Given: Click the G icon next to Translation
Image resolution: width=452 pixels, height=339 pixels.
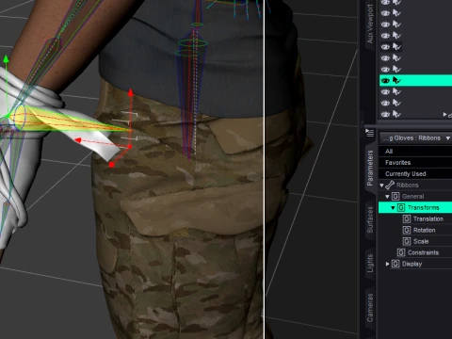Looking at the screenshot, I should (x=407, y=218).
